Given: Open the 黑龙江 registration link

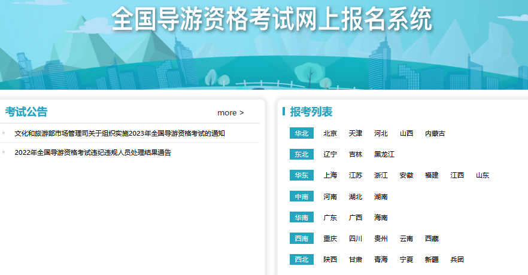Looking at the screenshot, I should tap(384, 154).
